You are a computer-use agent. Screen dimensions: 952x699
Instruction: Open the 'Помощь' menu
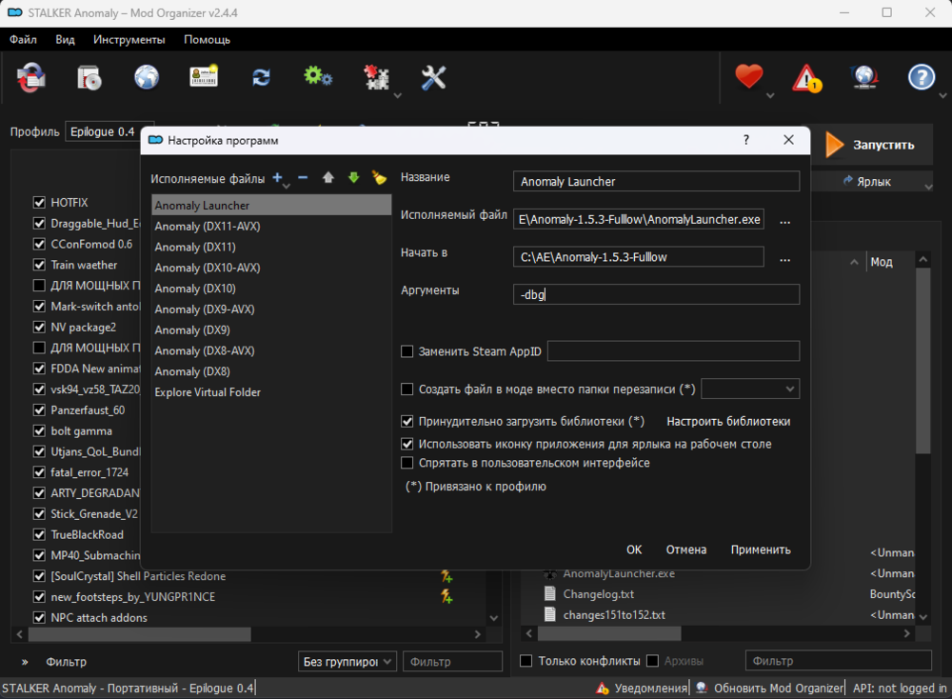(208, 40)
